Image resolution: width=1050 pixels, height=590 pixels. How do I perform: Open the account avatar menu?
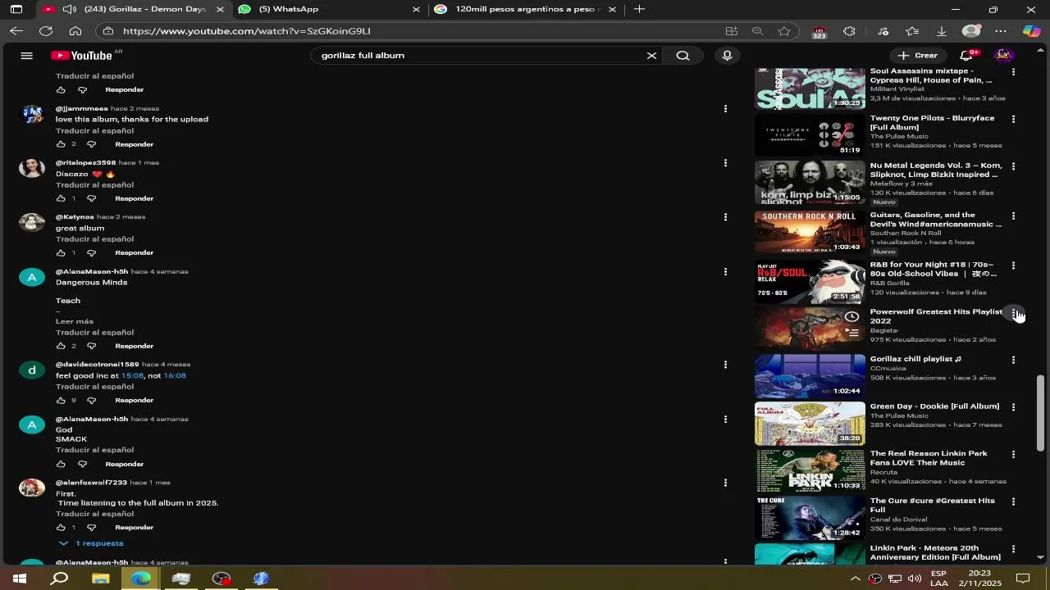(x=1002, y=56)
